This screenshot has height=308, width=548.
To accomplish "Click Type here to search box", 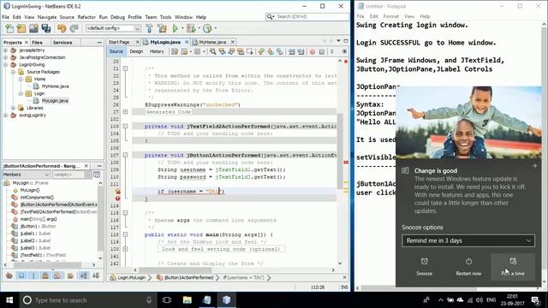I will 87,300.
